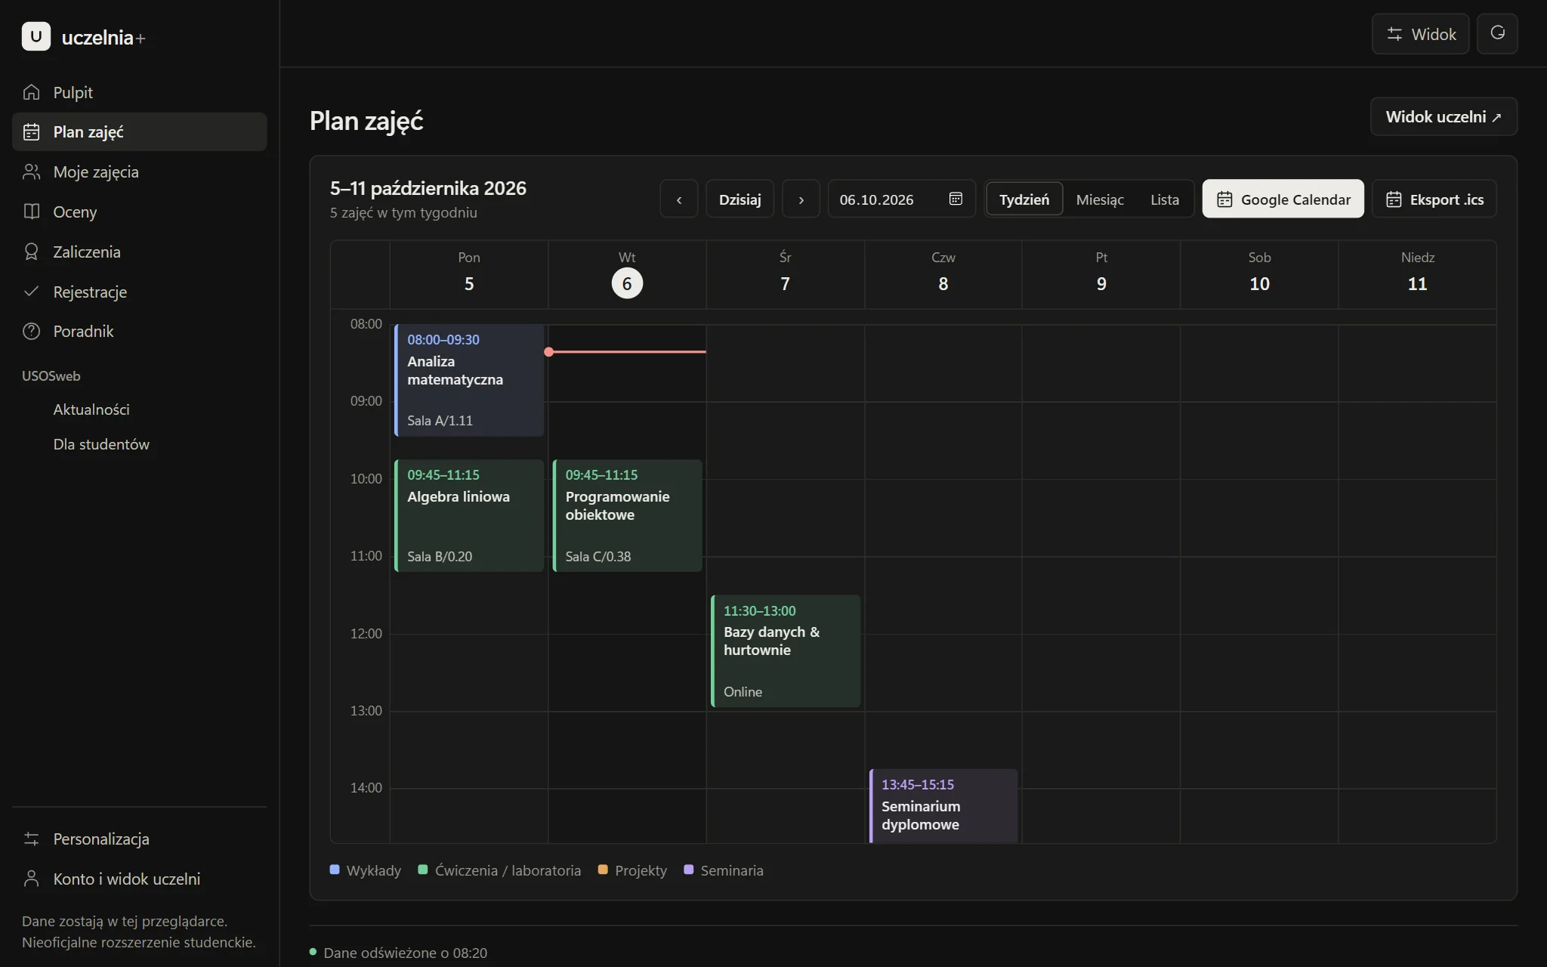This screenshot has width=1547, height=967.
Task: Click the Seminaria legend color swatch
Action: 688,870
